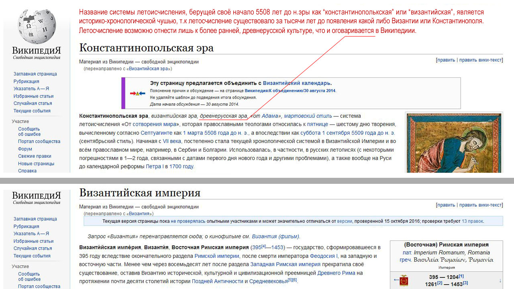514x289 pixels.
Task: Click править next to the Византийская империя heading
Action: (x=446, y=205)
